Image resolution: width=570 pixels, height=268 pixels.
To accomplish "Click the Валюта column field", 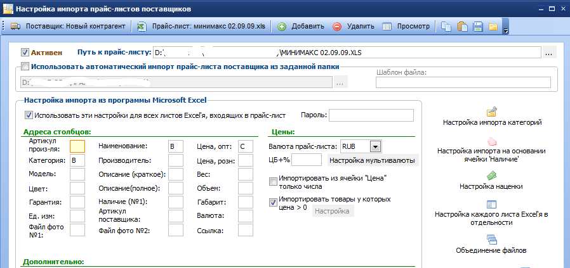I will click(246, 216).
